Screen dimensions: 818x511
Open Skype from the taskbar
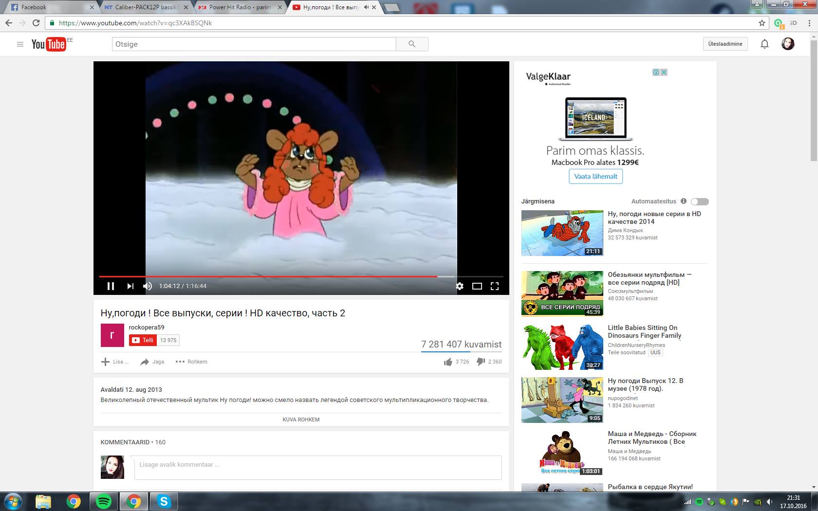pos(164,501)
